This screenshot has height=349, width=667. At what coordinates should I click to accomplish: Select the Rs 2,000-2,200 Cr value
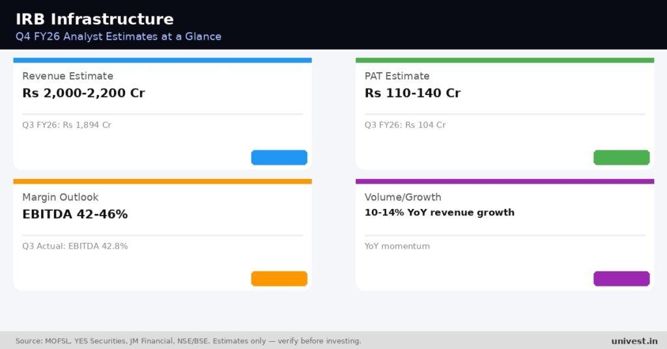click(x=83, y=92)
